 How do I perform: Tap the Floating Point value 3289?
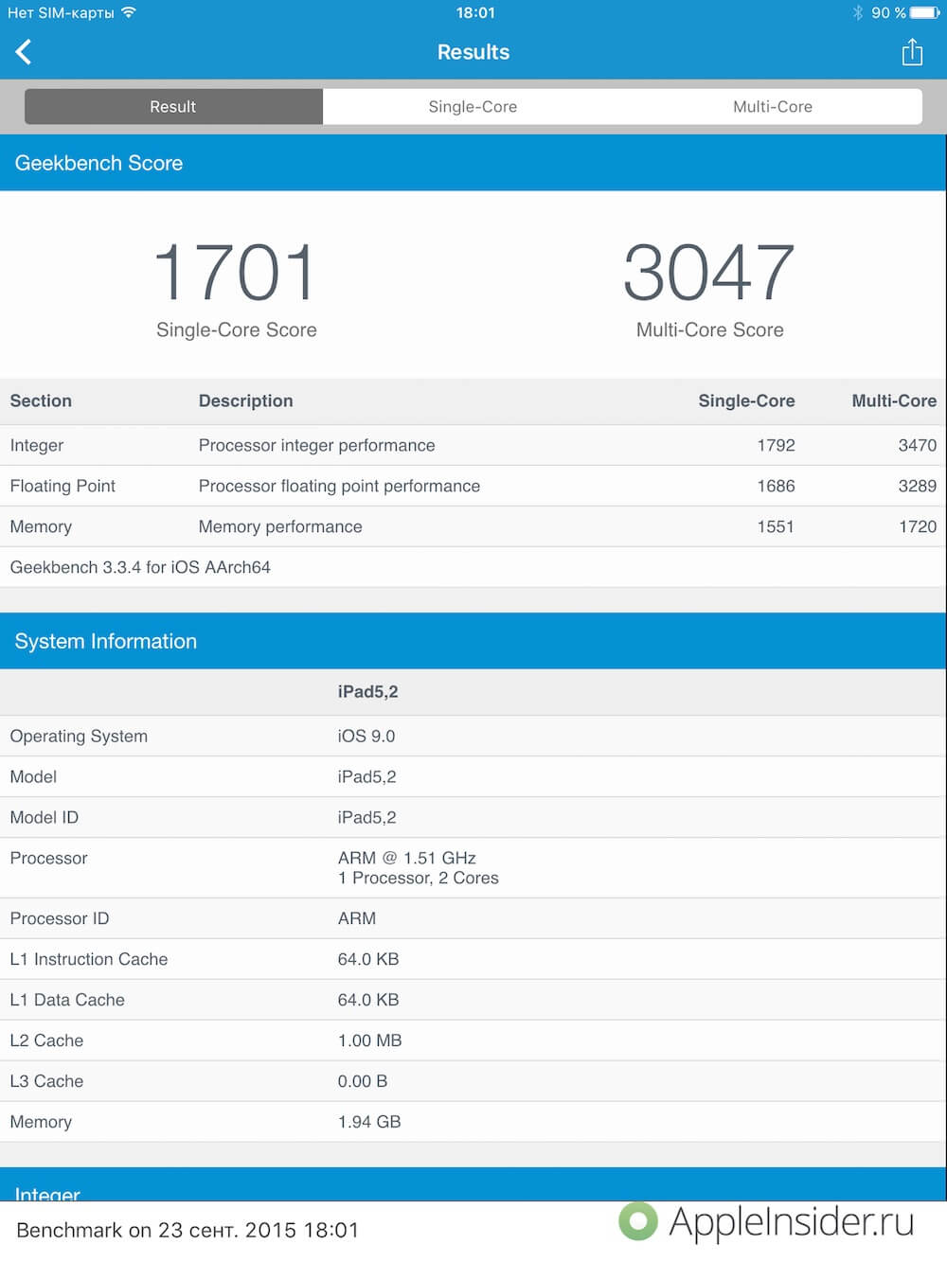point(918,486)
